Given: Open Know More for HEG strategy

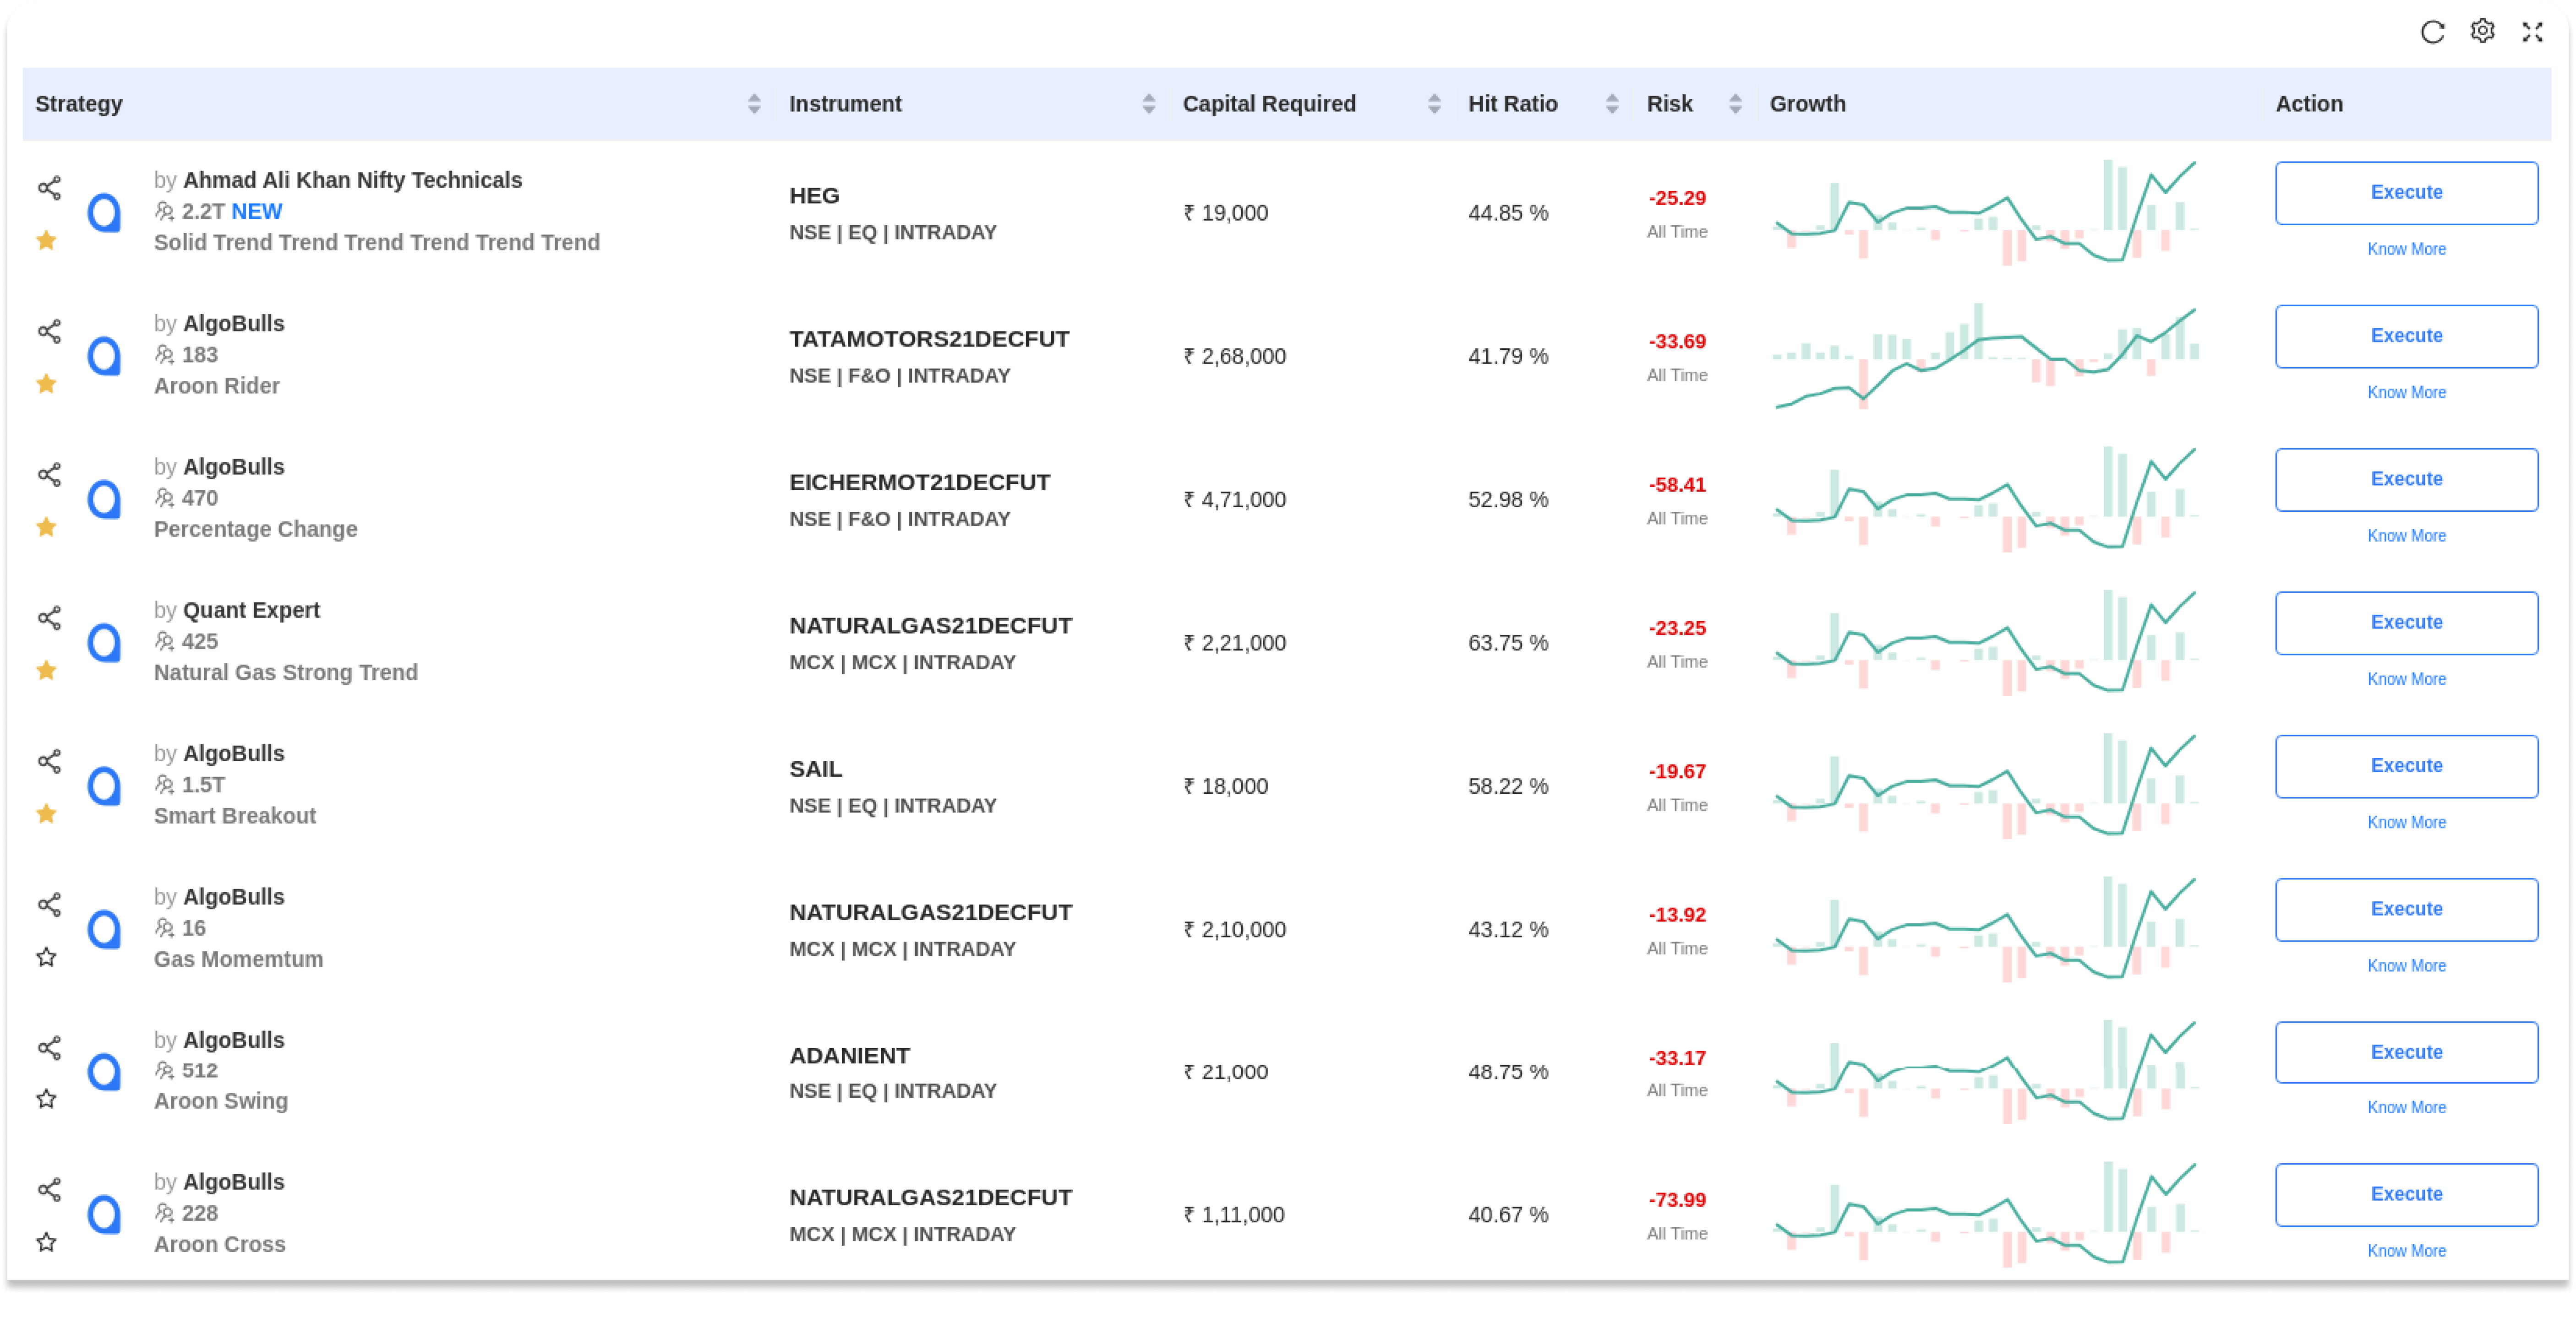Looking at the screenshot, I should coord(2406,249).
